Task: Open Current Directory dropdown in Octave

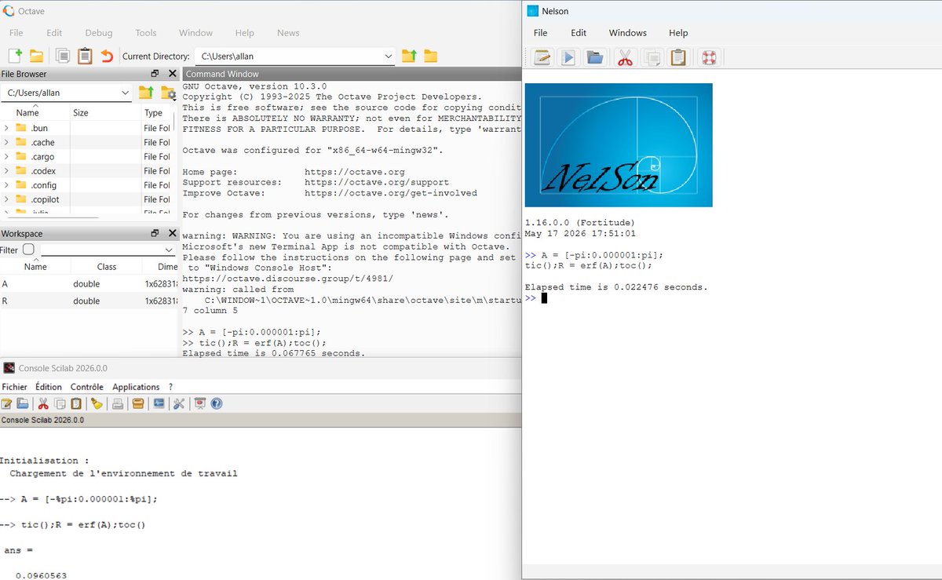Action: click(x=388, y=56)
